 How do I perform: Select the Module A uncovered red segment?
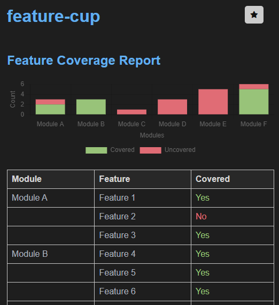click(50, 102)
